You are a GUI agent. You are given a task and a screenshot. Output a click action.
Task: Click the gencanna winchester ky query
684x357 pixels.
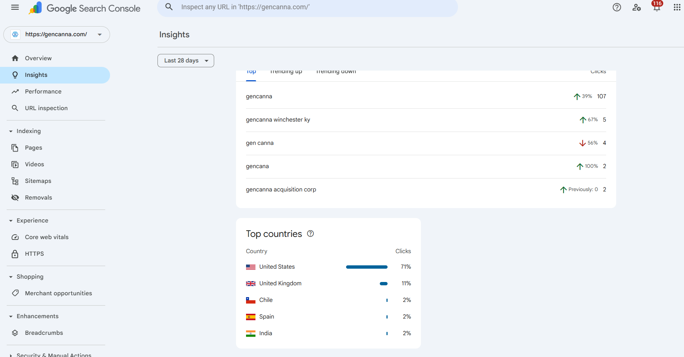click(278, 120)
